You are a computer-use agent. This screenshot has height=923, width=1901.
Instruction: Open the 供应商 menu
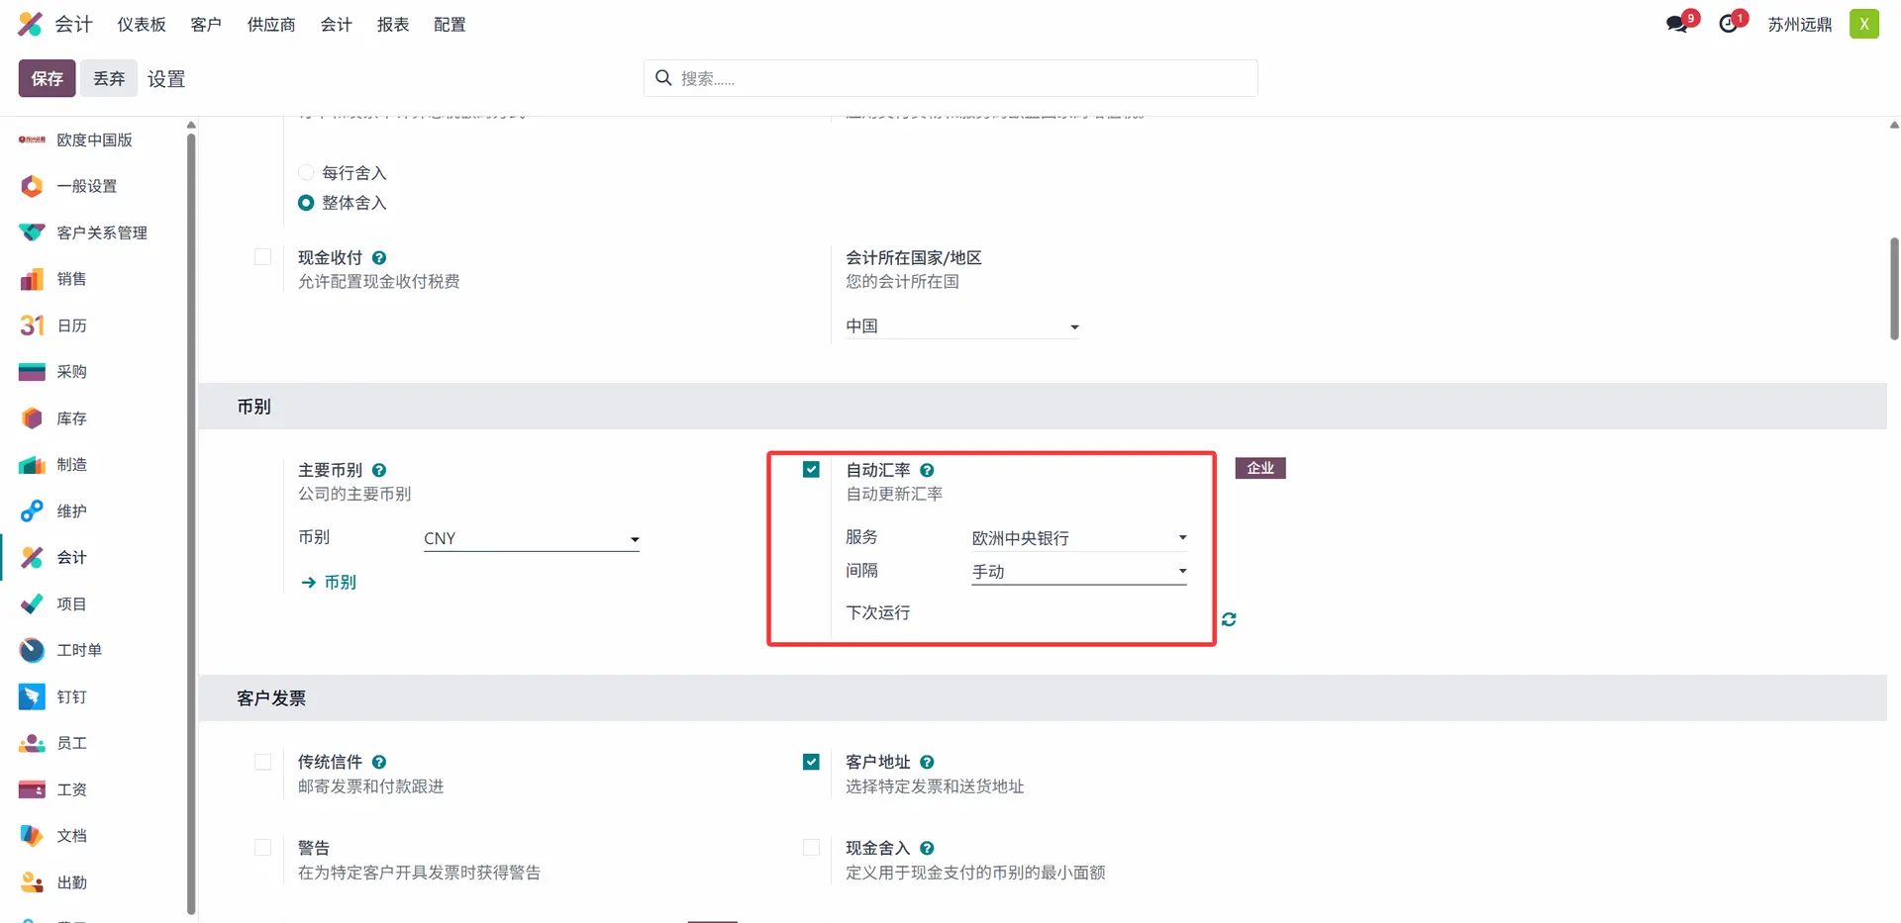[x=271, y=24]
